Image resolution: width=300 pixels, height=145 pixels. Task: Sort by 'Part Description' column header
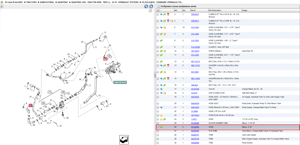coord(215,10)
